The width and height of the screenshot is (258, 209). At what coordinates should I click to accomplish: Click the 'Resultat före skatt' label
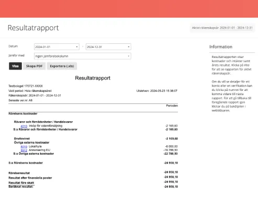21,183
